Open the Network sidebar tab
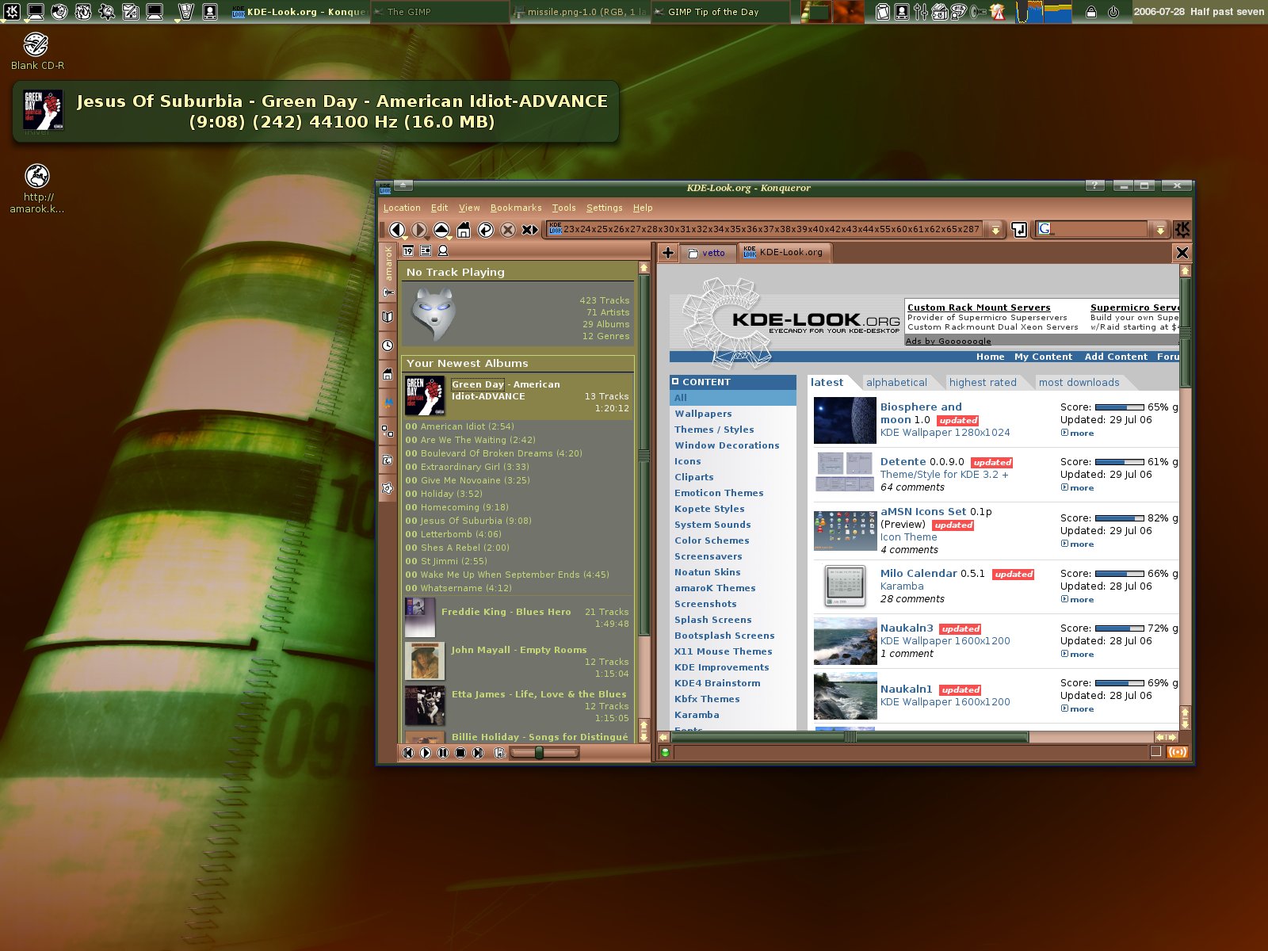1268x951 pixels. (388, 431)
